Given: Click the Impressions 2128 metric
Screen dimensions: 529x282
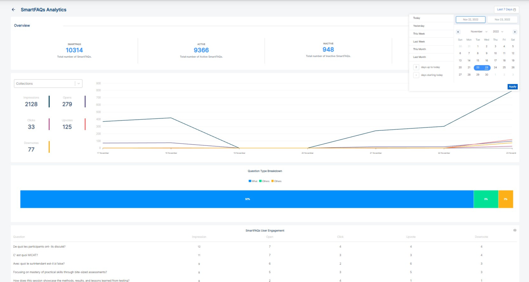Looking at the screenshot, I should (x=31, y=102).
